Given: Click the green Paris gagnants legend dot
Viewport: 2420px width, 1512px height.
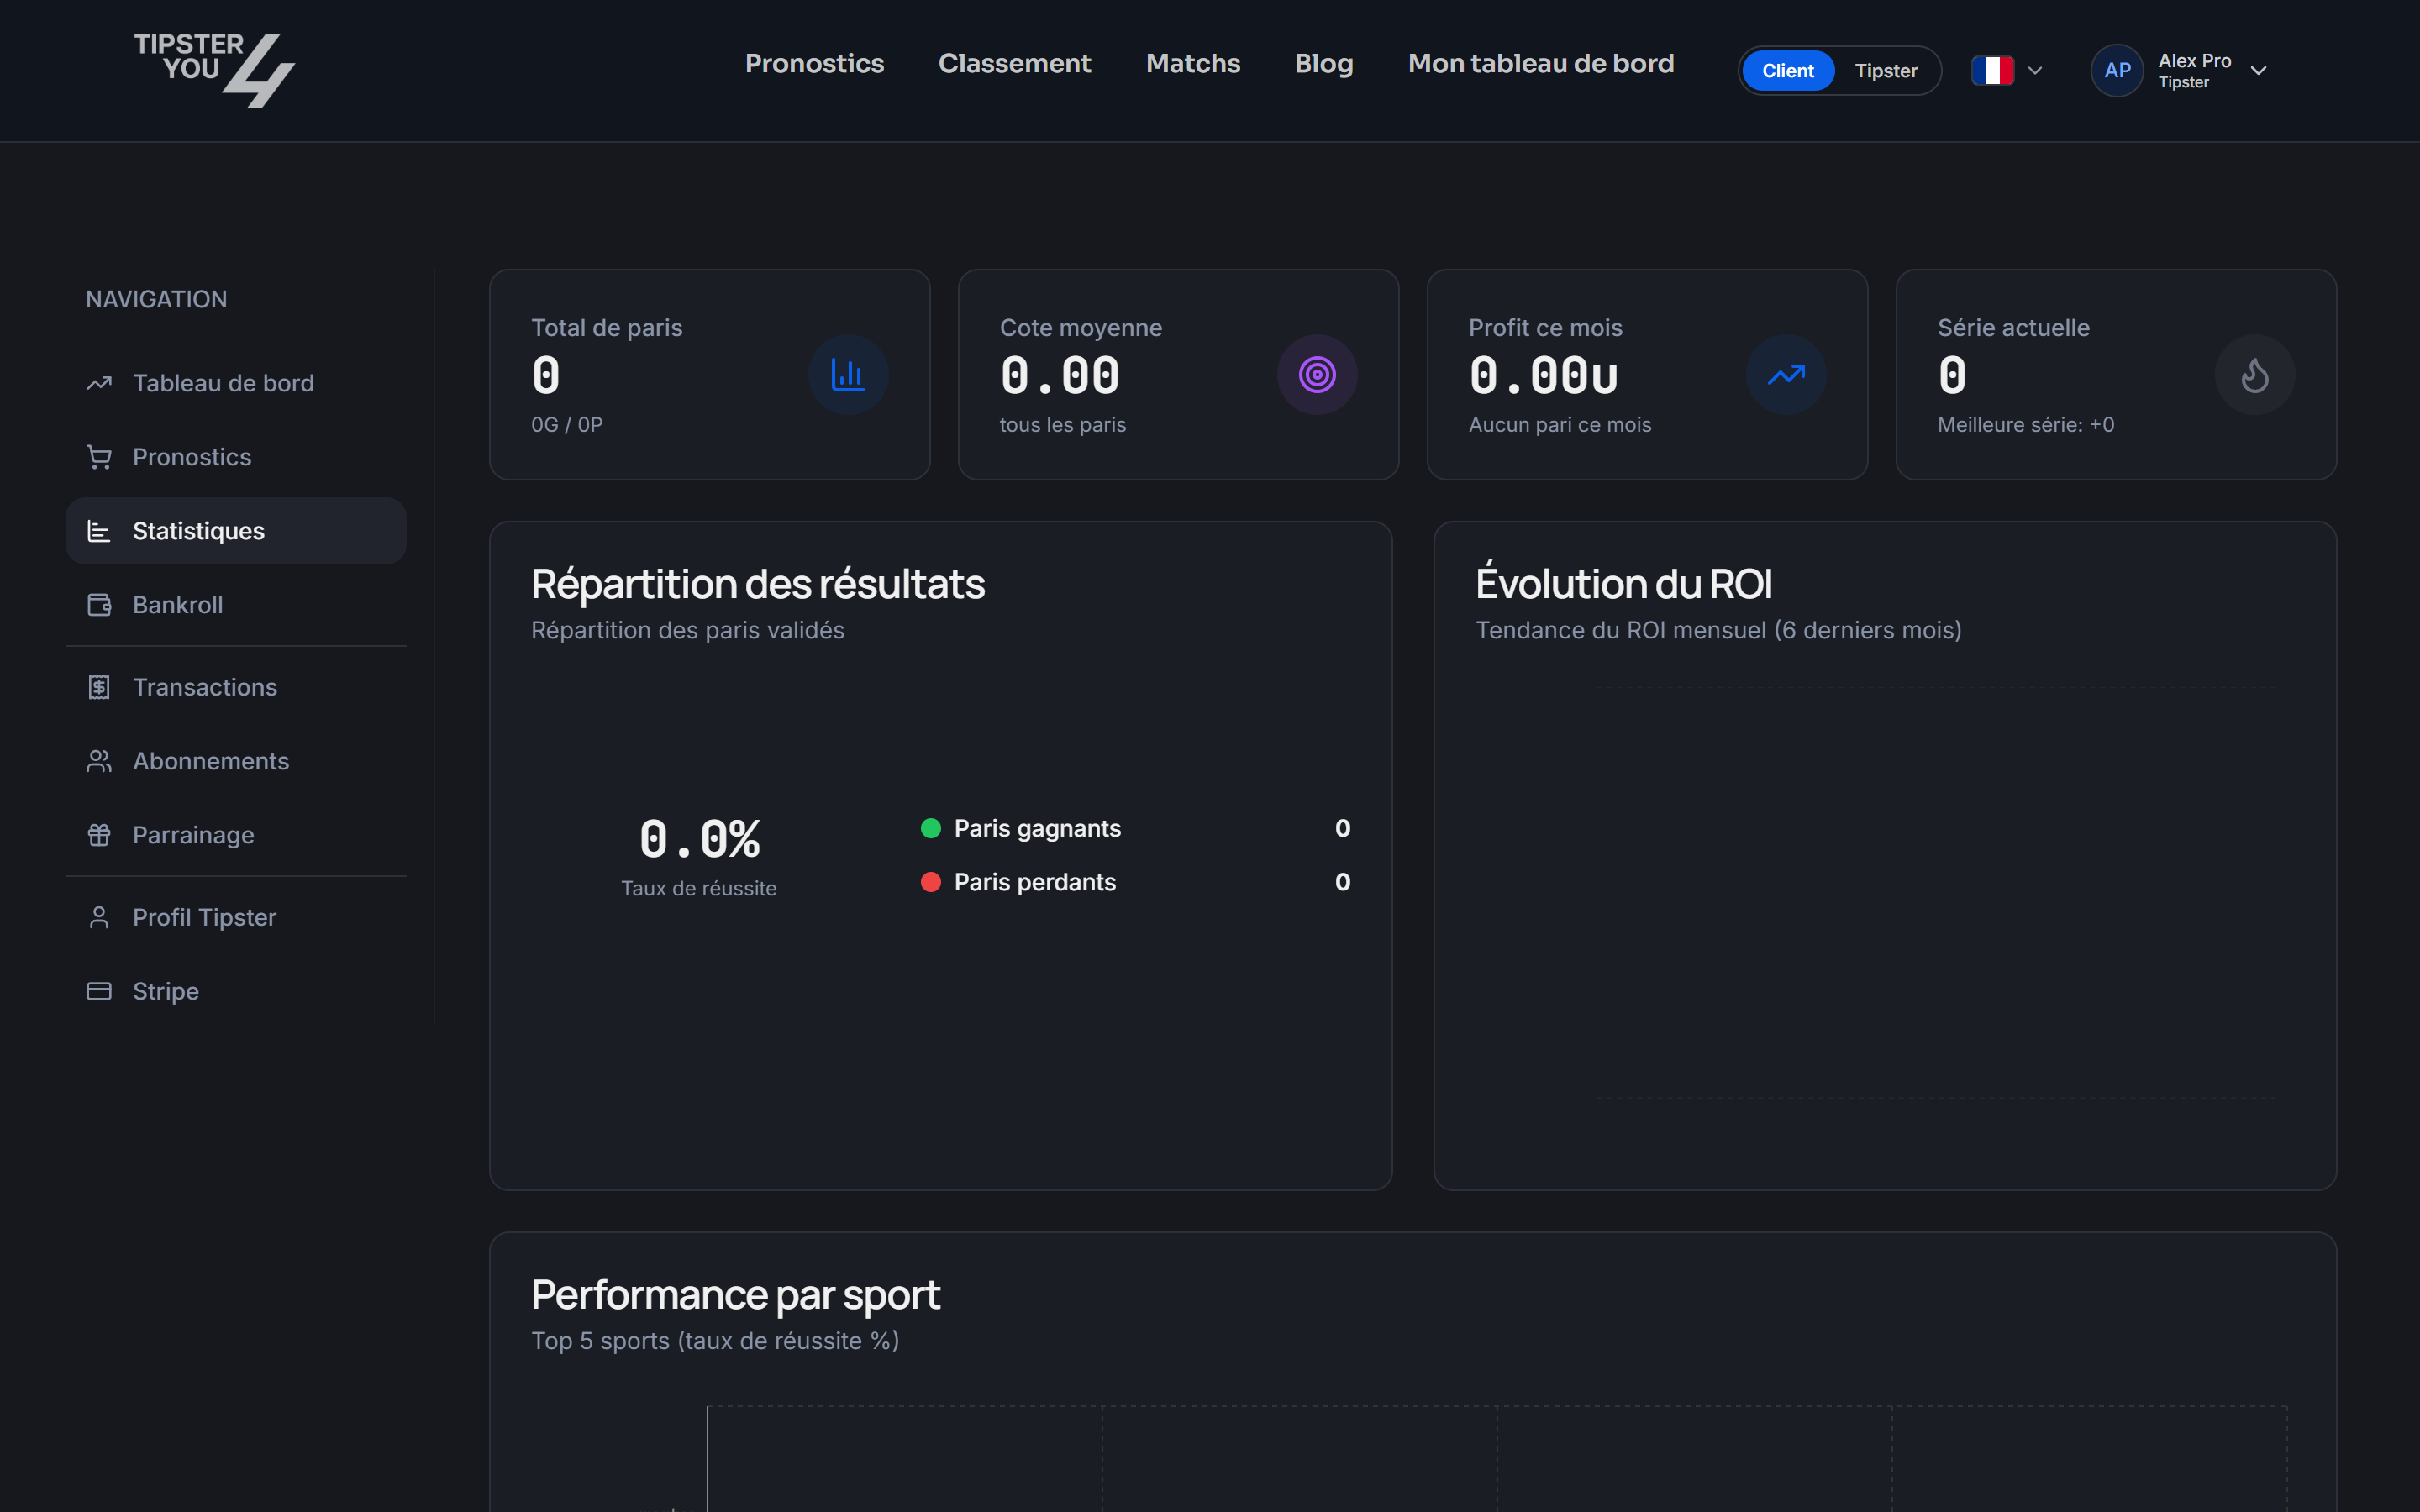Looking at the screenshot, I should (931, 828).
